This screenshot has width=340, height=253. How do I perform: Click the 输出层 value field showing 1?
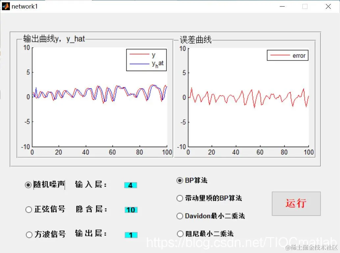click(131, 235)
